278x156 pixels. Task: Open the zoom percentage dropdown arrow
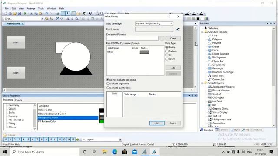click(x=119, y=13)
